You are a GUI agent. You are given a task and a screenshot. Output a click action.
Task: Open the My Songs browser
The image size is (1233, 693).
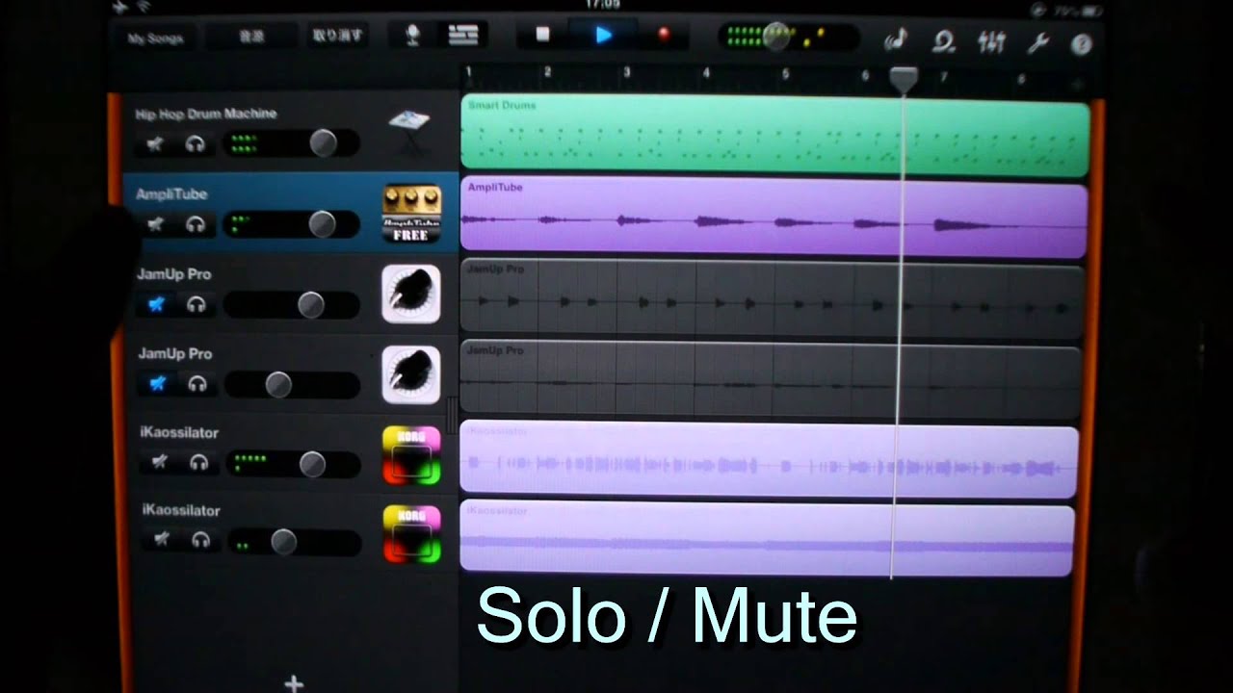click(x=155, y=38)
